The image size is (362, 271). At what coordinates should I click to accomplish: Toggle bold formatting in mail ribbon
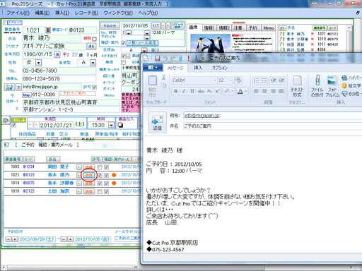click(175, 91)
